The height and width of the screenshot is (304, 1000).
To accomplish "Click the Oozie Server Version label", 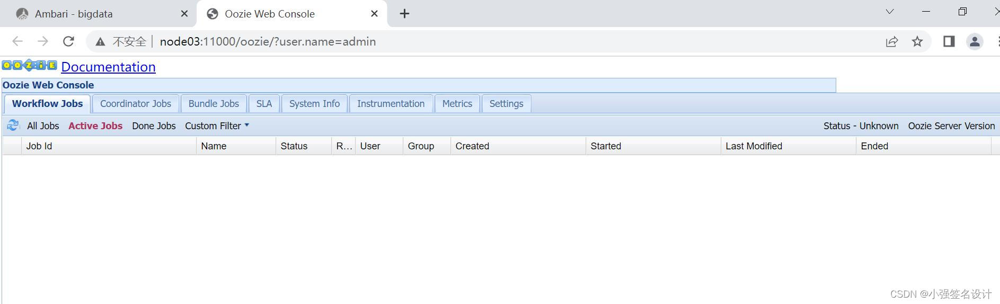I will coord(951,126).
